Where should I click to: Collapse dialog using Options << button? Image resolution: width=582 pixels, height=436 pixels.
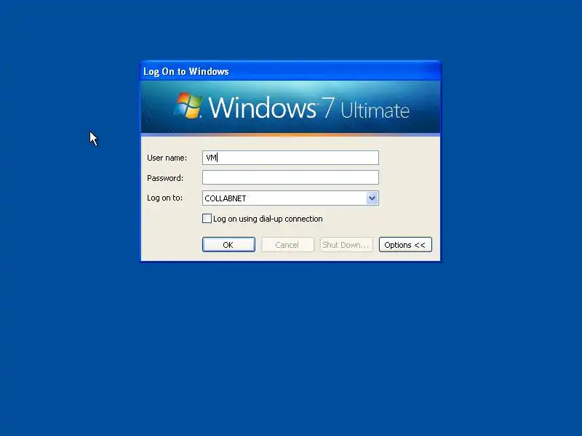(x=405, y=245)
